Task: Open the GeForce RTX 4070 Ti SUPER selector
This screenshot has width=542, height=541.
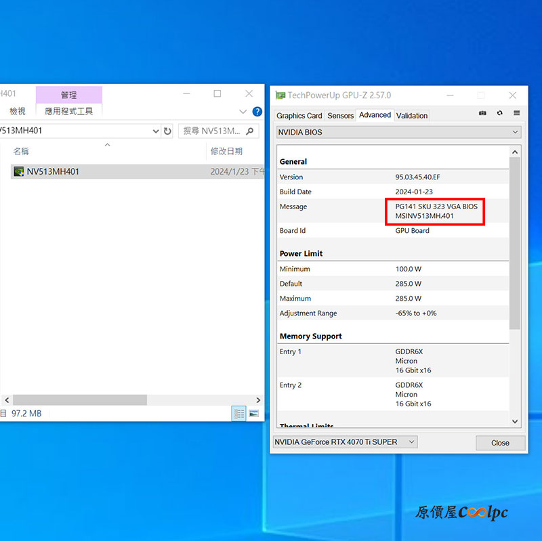Action: click(345, 442)
